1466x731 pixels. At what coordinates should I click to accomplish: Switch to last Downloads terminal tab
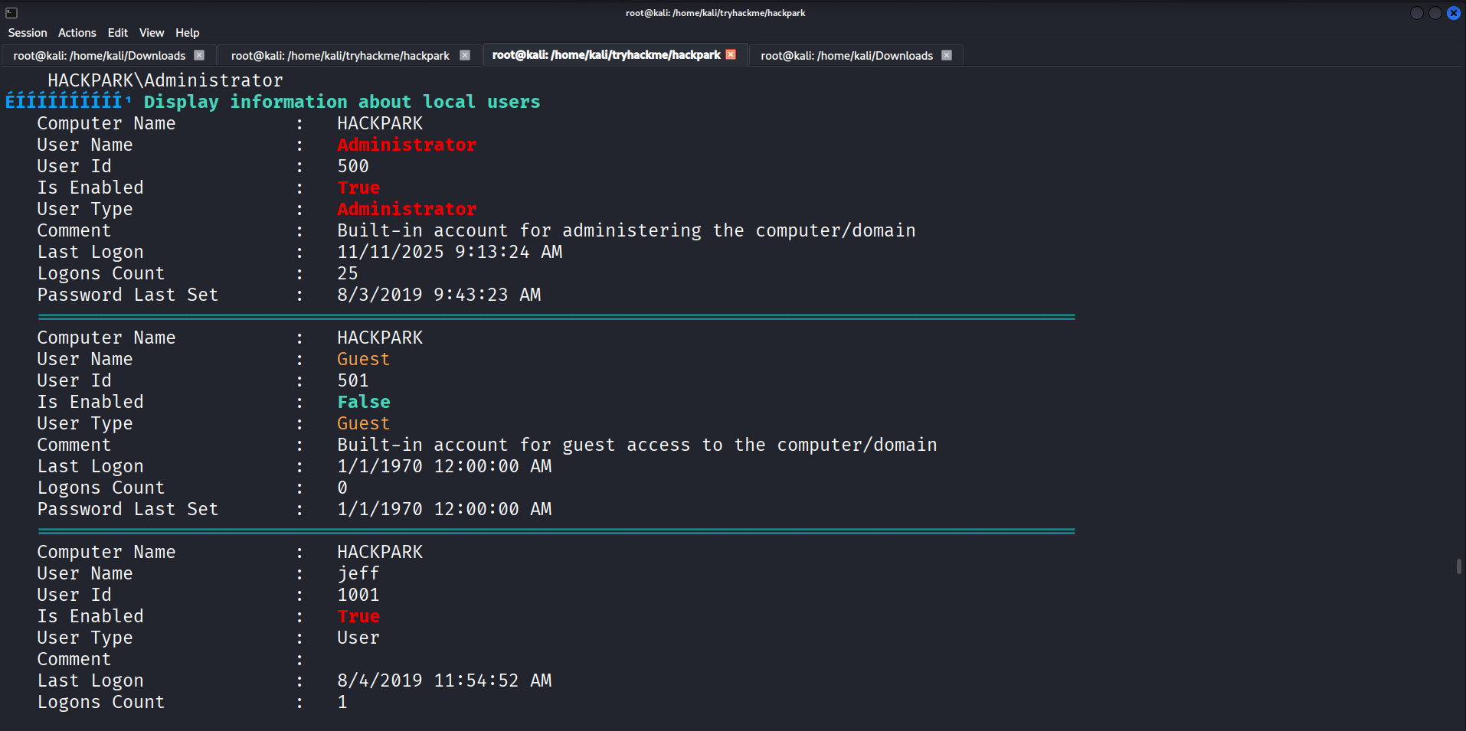(846, 56)
